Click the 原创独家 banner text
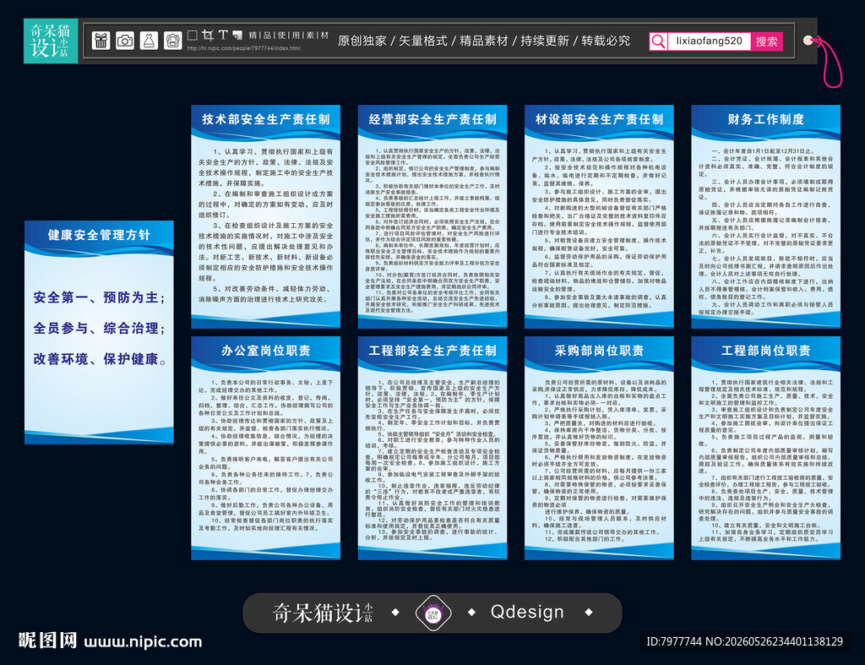Screen dimensions: 865x665 tap(362, 41)
